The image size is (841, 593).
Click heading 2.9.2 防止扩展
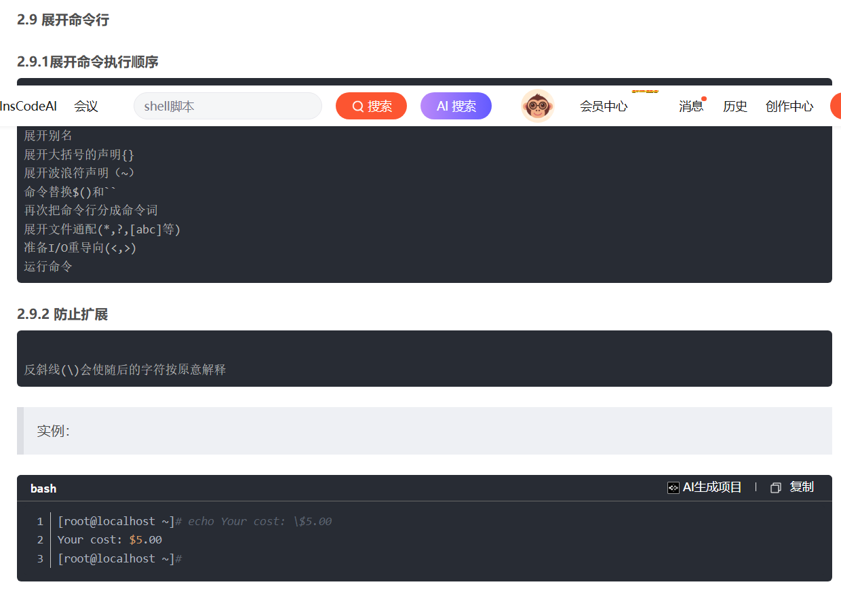pyautogui.click(x=62, y=314)
